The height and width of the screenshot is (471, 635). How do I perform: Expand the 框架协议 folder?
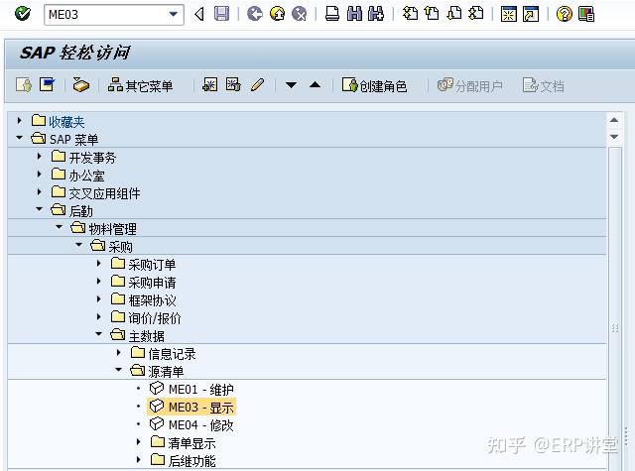click(99, 298)
